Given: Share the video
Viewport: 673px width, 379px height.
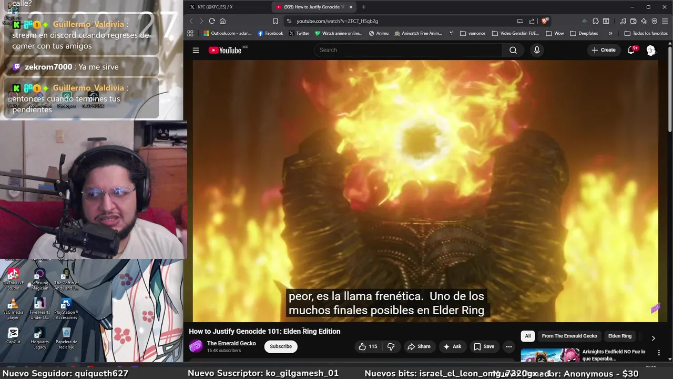Looking at the screenshot, I should point(419,346).
